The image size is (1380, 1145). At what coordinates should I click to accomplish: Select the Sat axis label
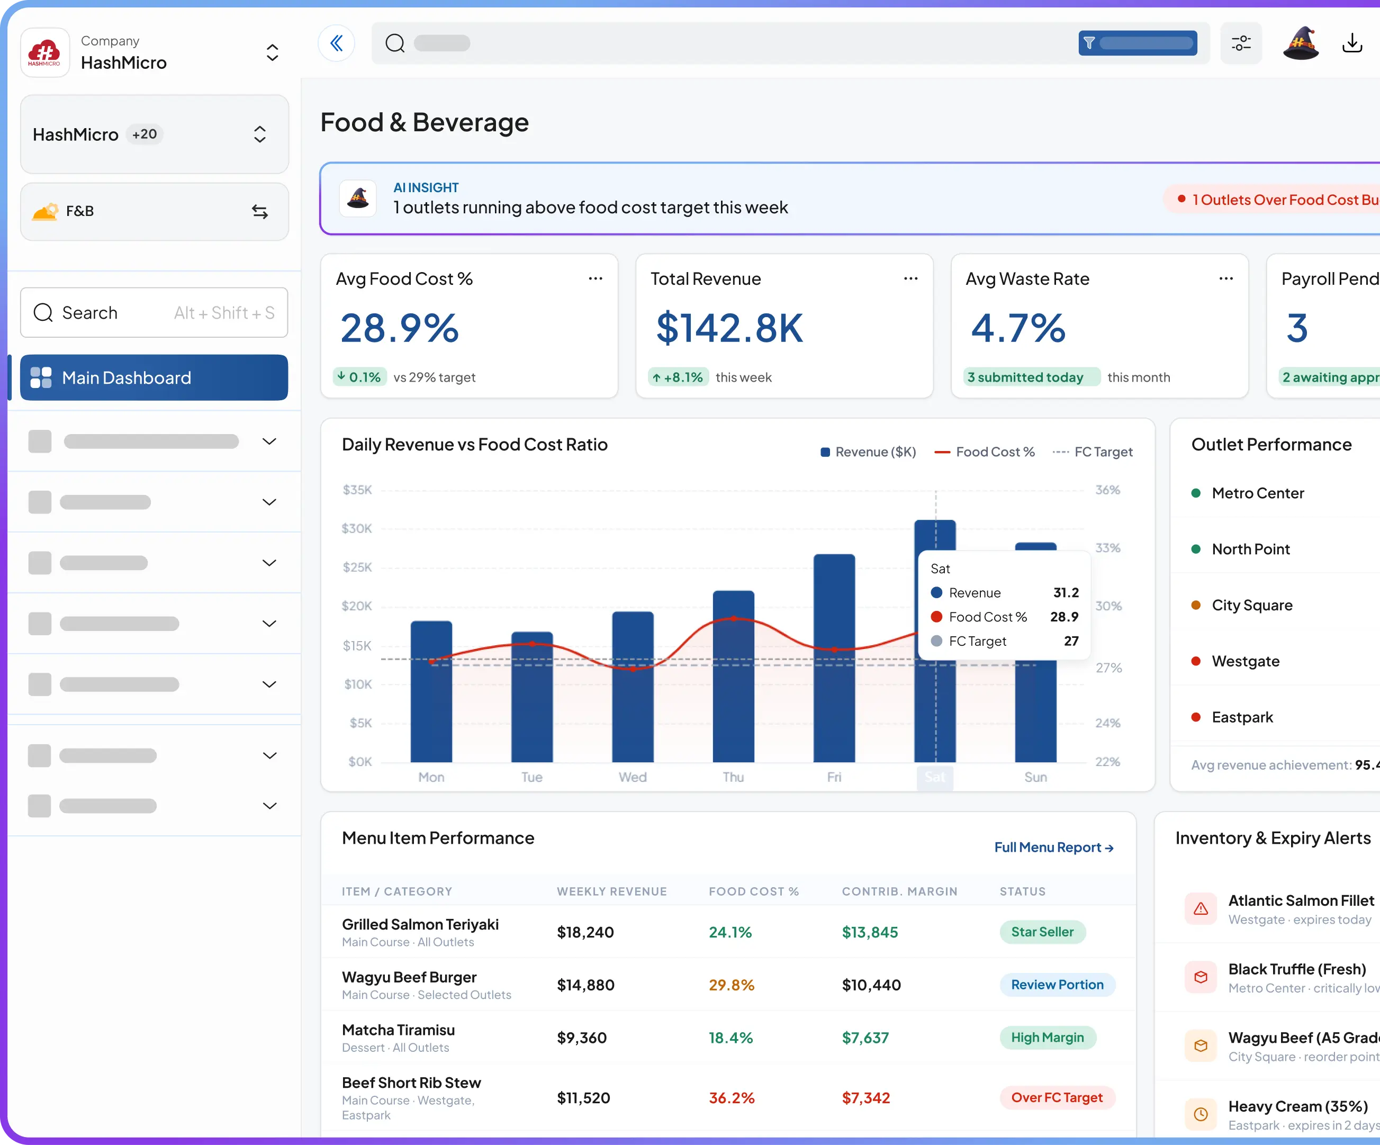point(935,778)
